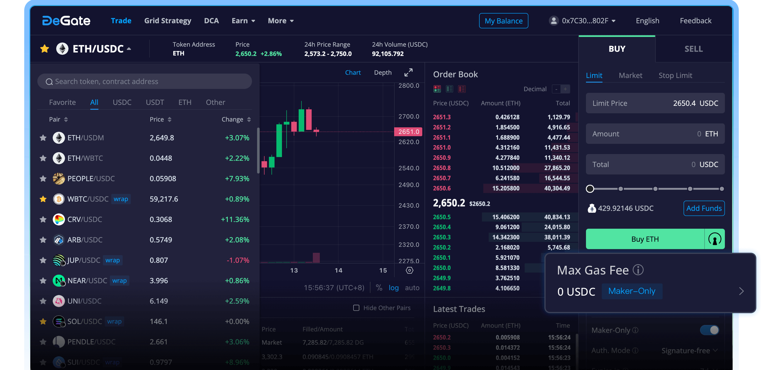This screenshot has height=370, width=763.
Task: Select the Market order type
Action: coord(630,75)
